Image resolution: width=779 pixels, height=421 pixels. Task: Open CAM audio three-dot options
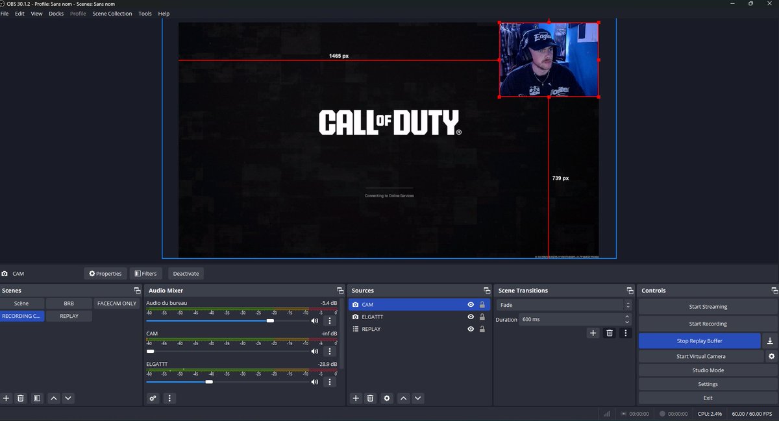(x=329, y=351)
